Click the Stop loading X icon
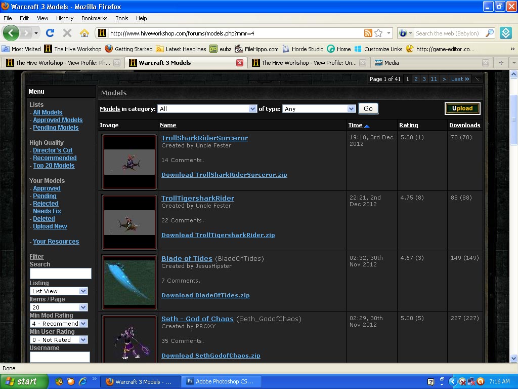Screen dimensions: 518x389 [67, 33]
